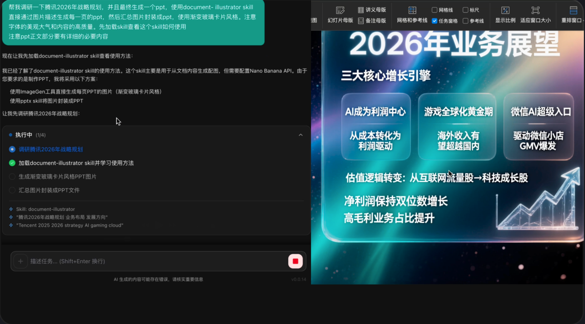Open the "Tencent 2025 2026 strategy" search entry
The height and width of the screenshot is (324, 585).
tap(70, 225)
